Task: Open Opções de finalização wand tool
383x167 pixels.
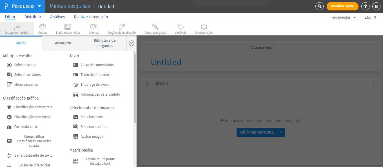Action: click(x=122, y=29)
